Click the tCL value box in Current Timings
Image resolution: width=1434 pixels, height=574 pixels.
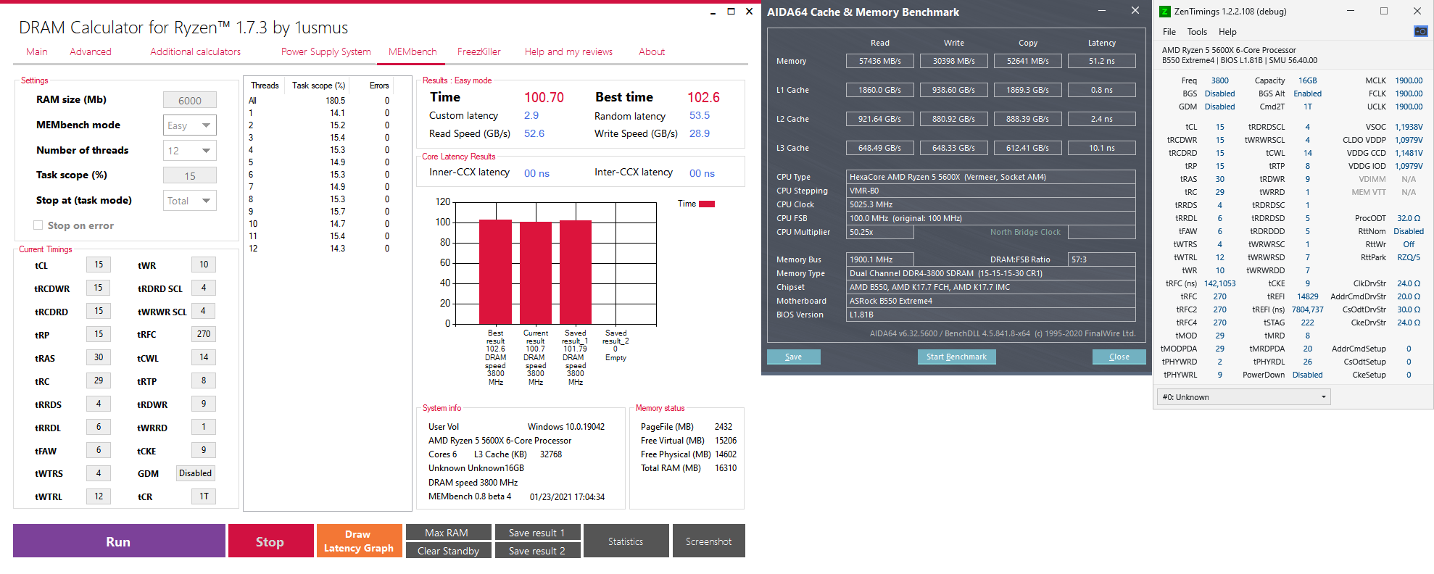click(x=99, y=265)
